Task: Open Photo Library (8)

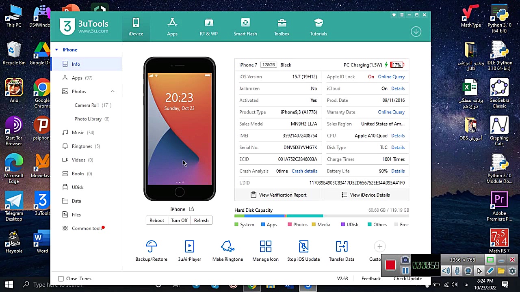Action: [92, 119]
